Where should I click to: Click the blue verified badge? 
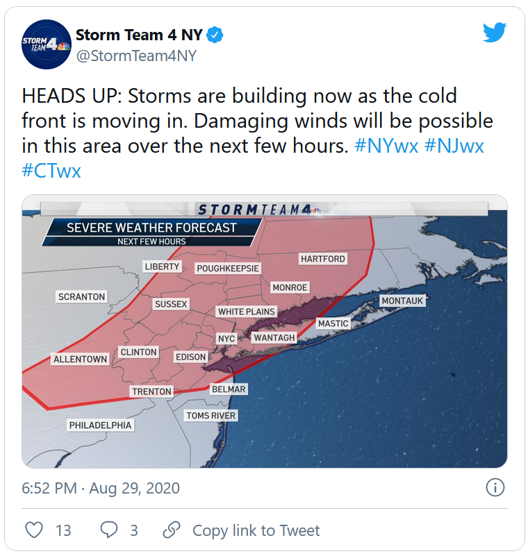click(215, 35)
